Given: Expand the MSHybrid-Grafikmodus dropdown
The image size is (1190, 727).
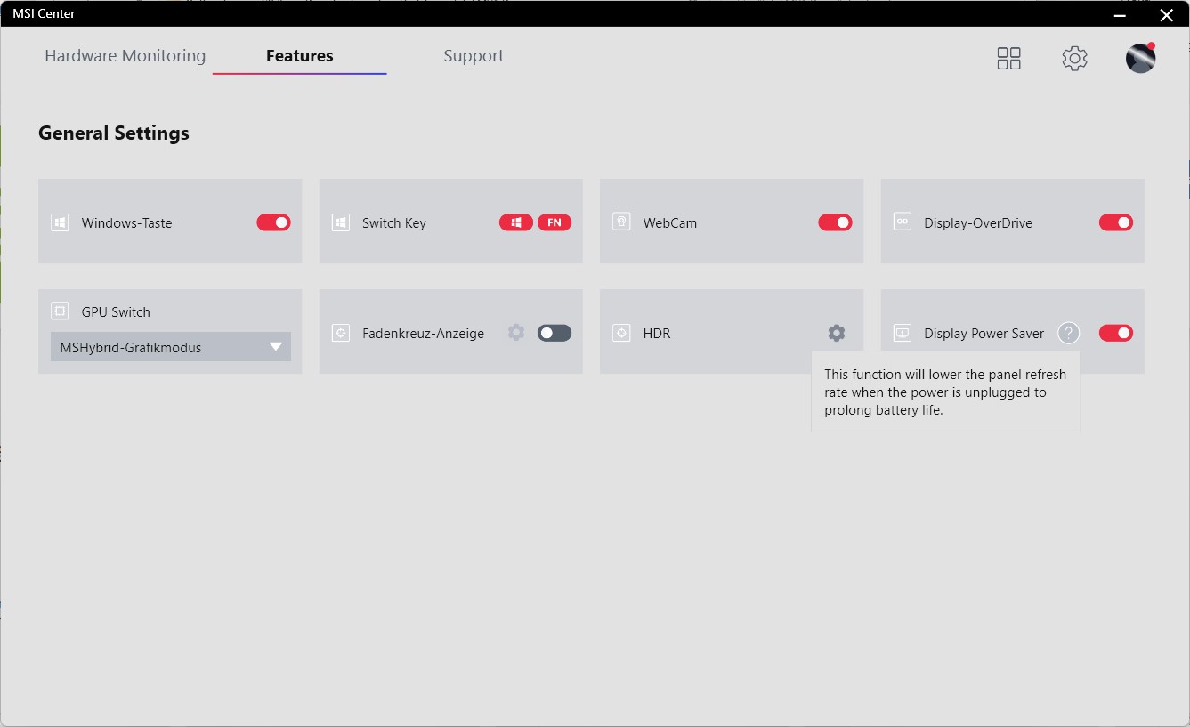Looking at the screenshot, I should tap(171, 347).
